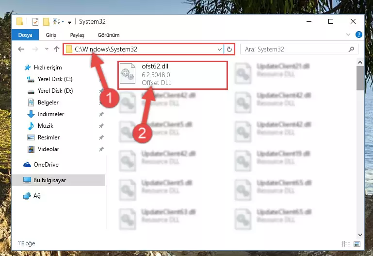This screenshot has width=373, height=256.
Task: Click the New folder quick access icon
Action: 46,22
